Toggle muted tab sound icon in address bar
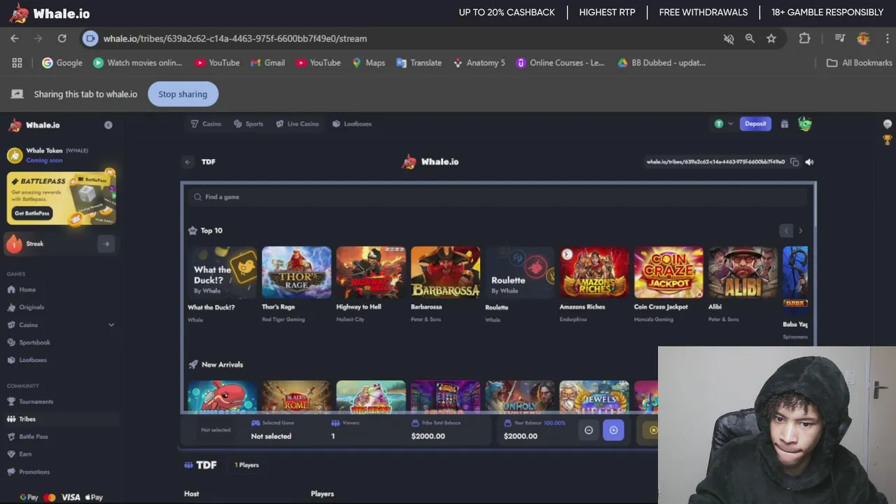The height and width of the screenshot is (504, 896). [x=729, y=38]
